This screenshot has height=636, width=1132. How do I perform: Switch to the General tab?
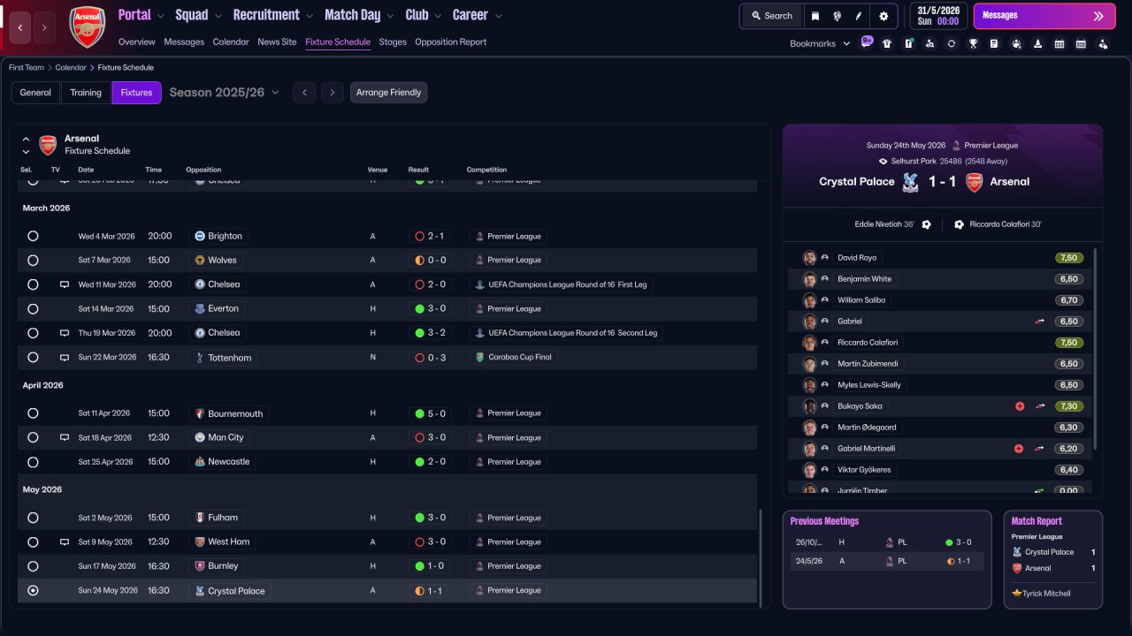coord(35,93)
